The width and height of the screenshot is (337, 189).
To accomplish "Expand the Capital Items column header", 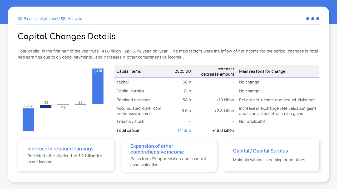I will point(129,71).
